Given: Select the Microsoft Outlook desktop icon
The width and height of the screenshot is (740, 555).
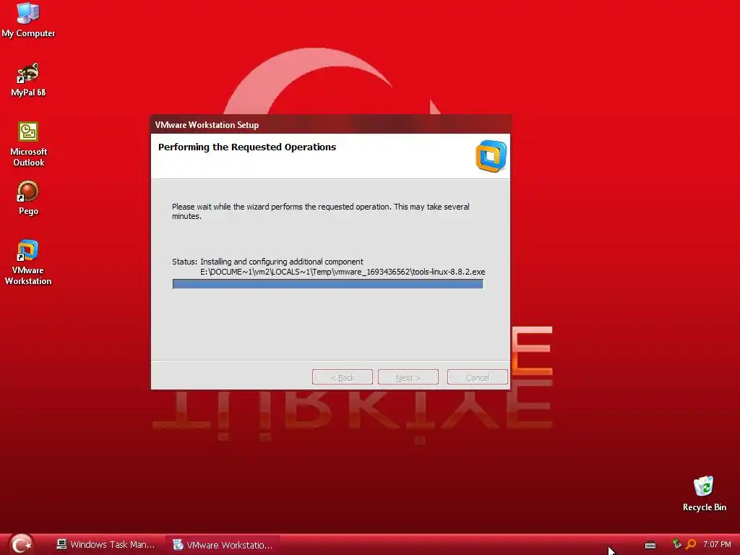Looking at the screenshot, I should [x=28, y=144].
